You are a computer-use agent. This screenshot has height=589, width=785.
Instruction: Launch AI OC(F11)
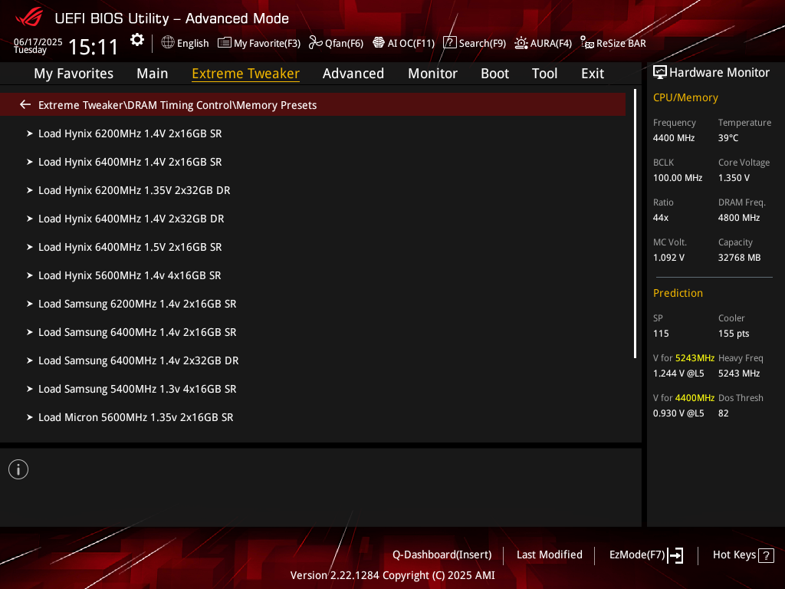point(411,43)
